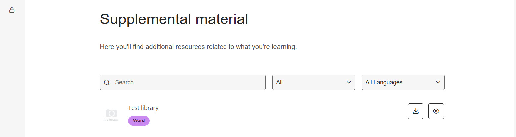Download the Test library file
516x137 pixels.
pyautogui.click(x=416, y=111)
